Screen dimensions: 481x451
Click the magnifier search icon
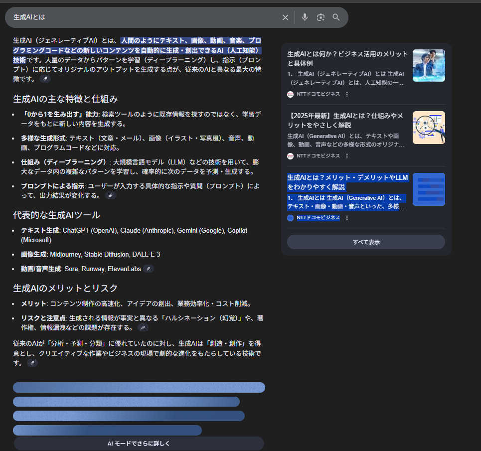point(336,17)
